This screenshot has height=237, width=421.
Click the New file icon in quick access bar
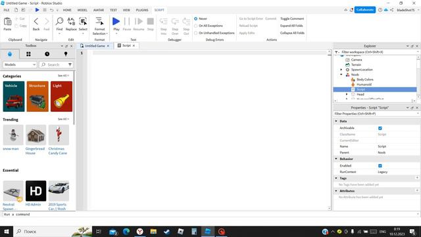click(x=16, y=10)
